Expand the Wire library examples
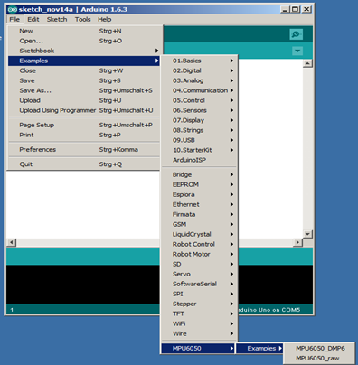The width and height of the screenshot is (358, 365). point(199,333)
